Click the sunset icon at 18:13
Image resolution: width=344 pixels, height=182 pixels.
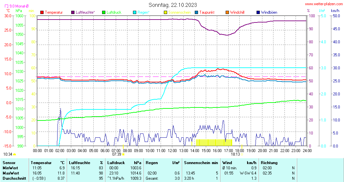[x=242, y=154]
